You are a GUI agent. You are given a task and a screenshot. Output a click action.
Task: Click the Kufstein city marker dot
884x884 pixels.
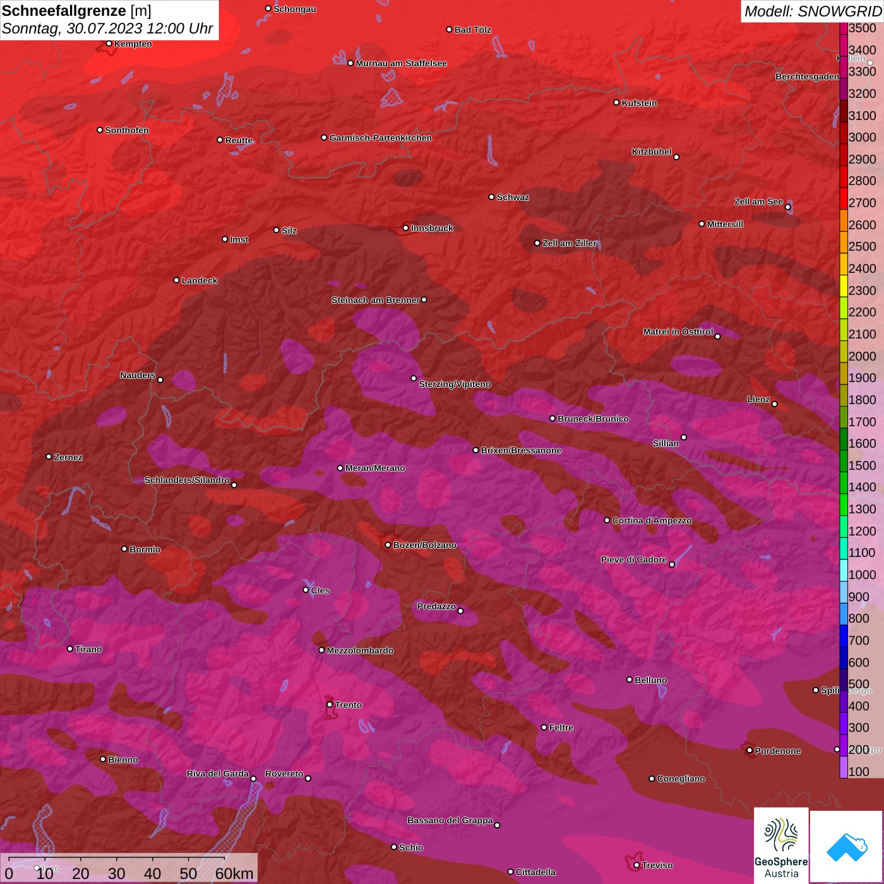[617, 102]
